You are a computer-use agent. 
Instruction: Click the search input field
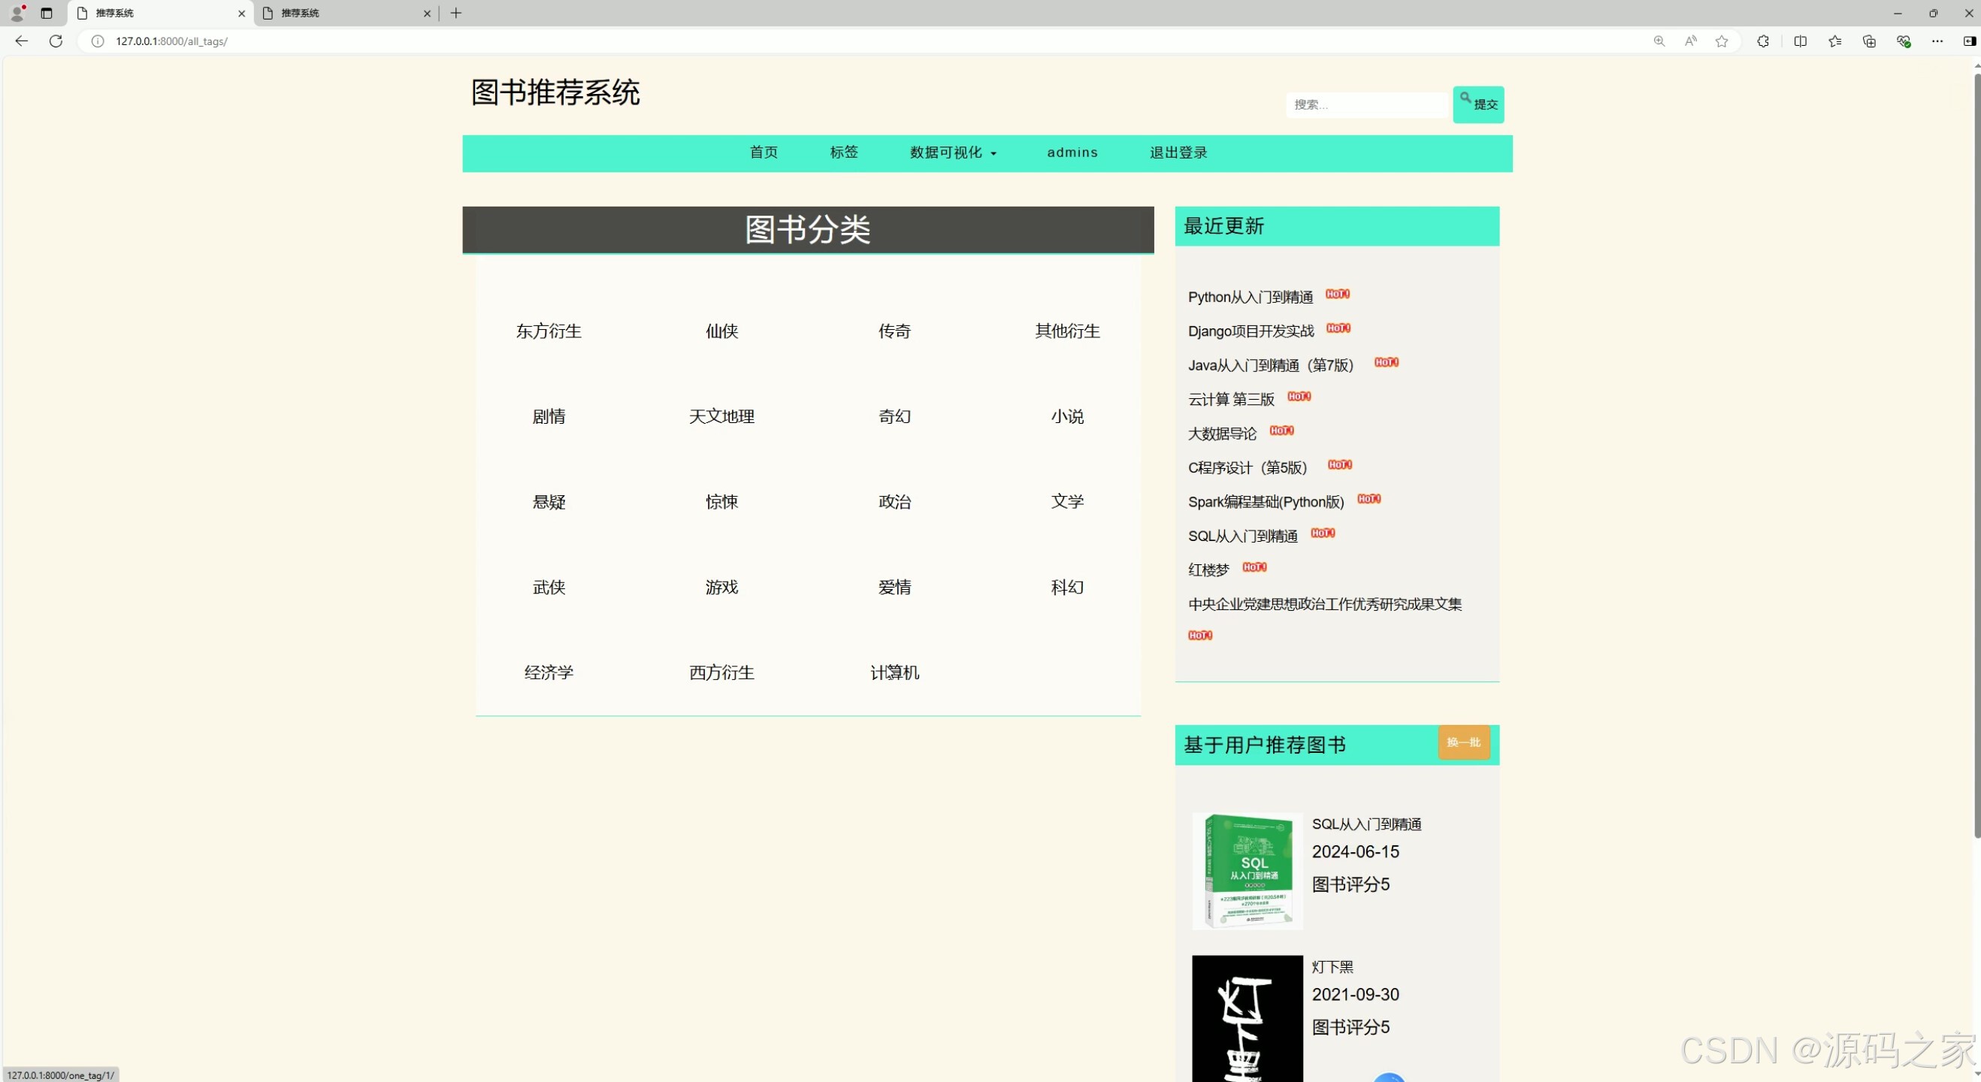coord(1366,104)
